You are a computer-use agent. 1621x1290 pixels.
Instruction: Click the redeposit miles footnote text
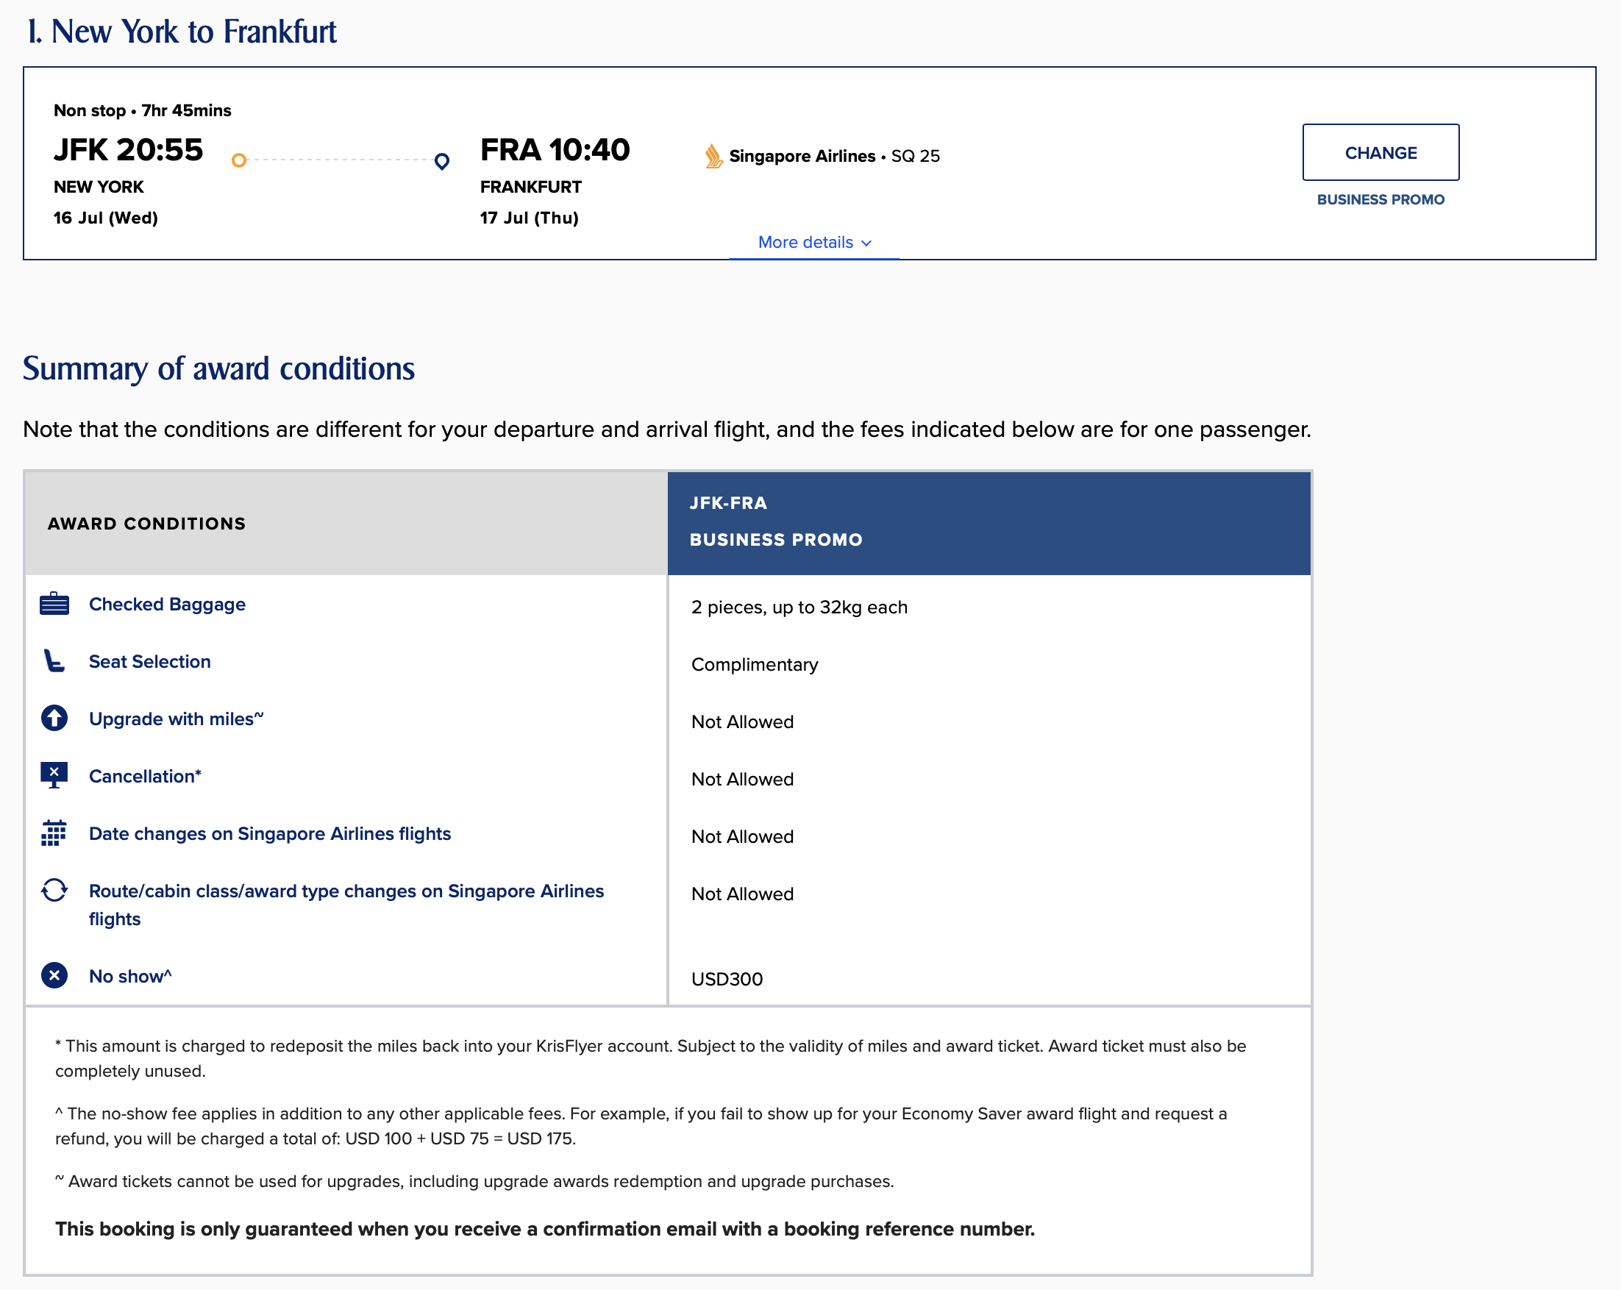[x=651, y=1058]
